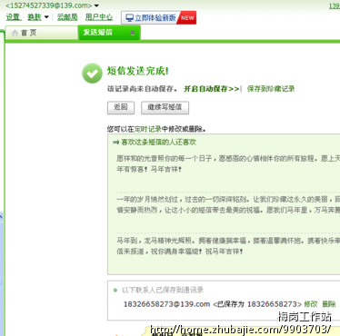Click the home icon on 首页 tab
The image size is (340, 336).
coord(15,33)
